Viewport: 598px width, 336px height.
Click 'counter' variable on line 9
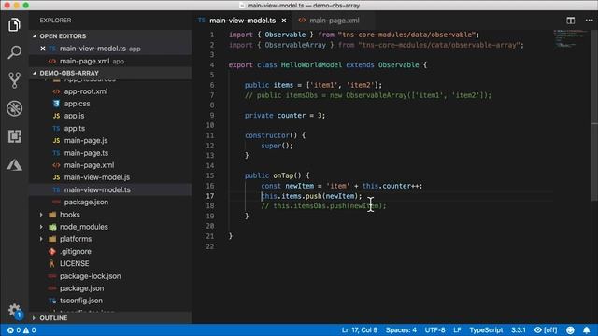coord(291,116)
